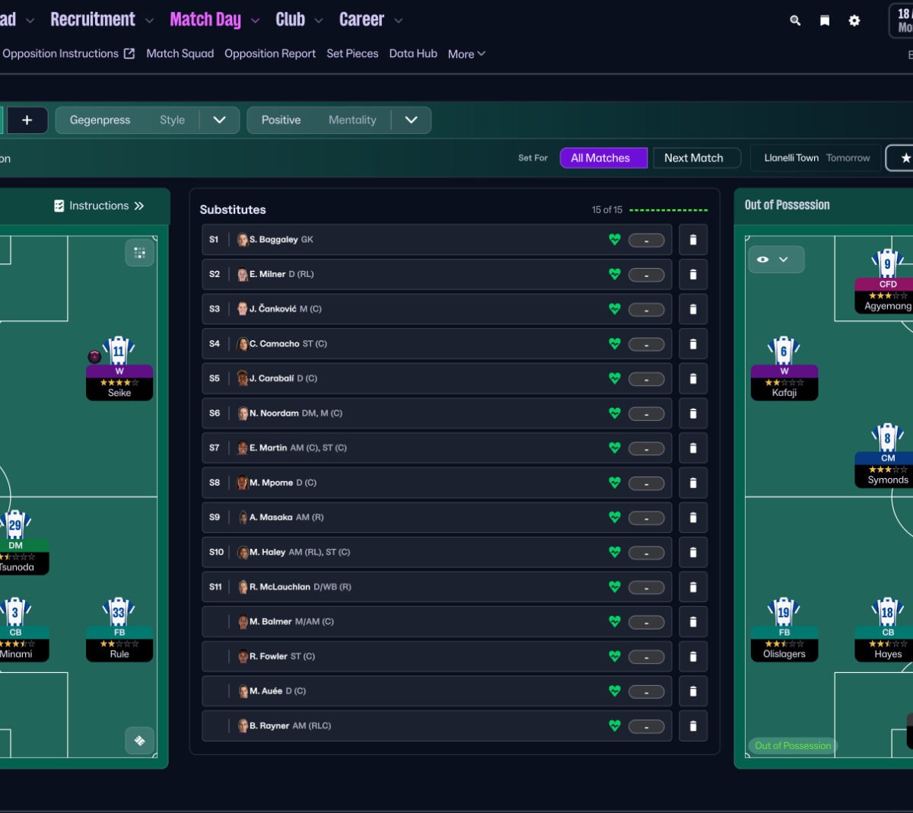Screen dimensions: 913x813
Task: Select the Next Match option
Action: click(694, 158)
